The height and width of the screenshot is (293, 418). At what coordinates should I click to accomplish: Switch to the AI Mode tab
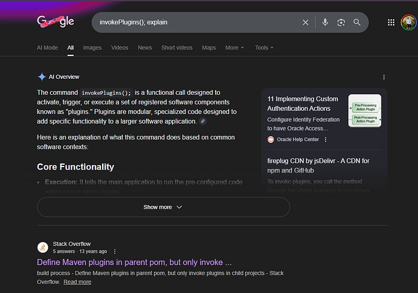pyautogui.click(x=47, y=48)
